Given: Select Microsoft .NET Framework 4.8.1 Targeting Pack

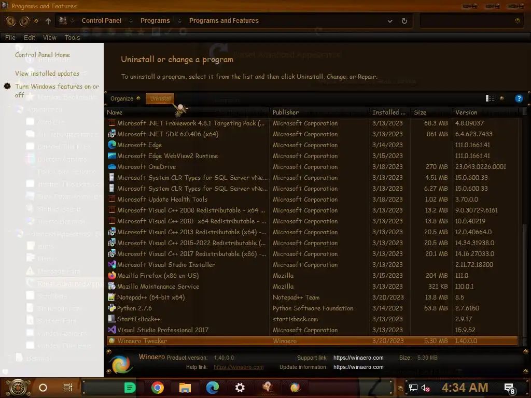Looking at the screenshot, I should 312,123.
